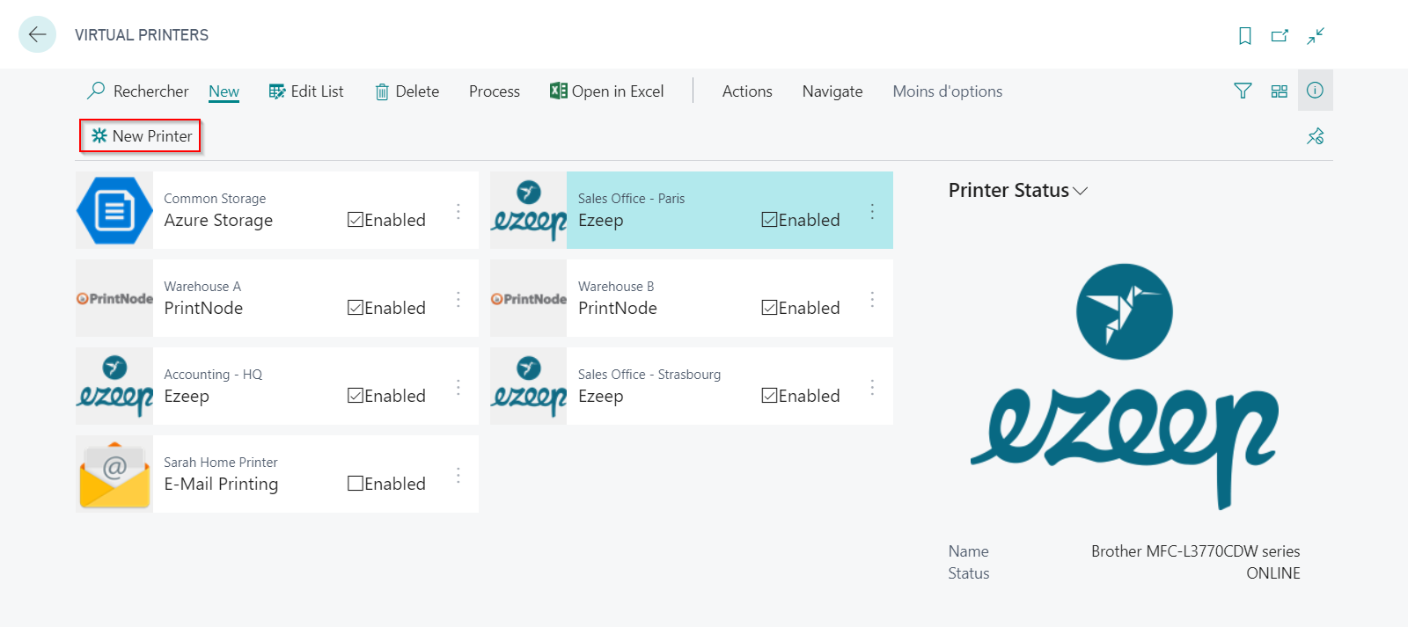Toggle Enabled checkbox for Sarah Home Printer
Viewport: 1408px width, 627px height.
pyautogui.click(x=356, y=483)
